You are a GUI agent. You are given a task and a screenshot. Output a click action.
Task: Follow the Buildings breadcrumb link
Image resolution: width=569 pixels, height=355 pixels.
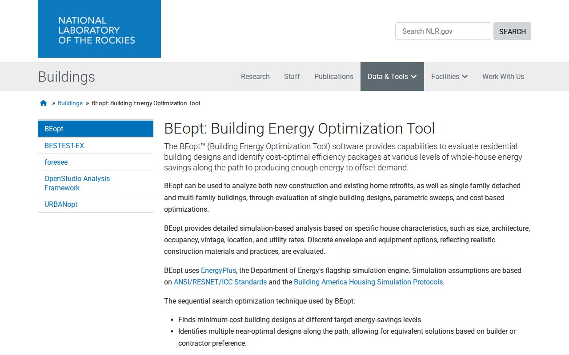[70, 103]
